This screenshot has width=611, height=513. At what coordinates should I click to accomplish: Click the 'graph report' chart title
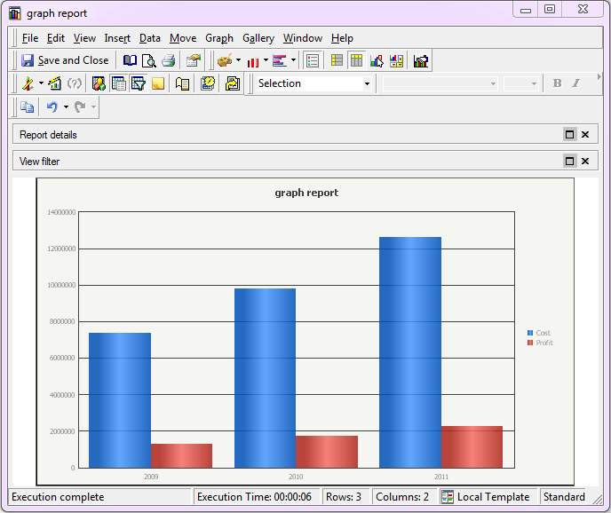click(x=306, y=193)
